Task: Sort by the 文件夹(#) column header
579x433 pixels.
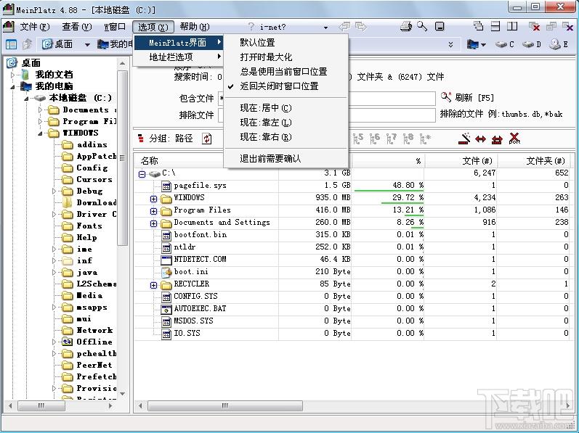Action: (534, 161)
